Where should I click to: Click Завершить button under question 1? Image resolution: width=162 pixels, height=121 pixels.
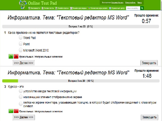(x=149, y=63)
